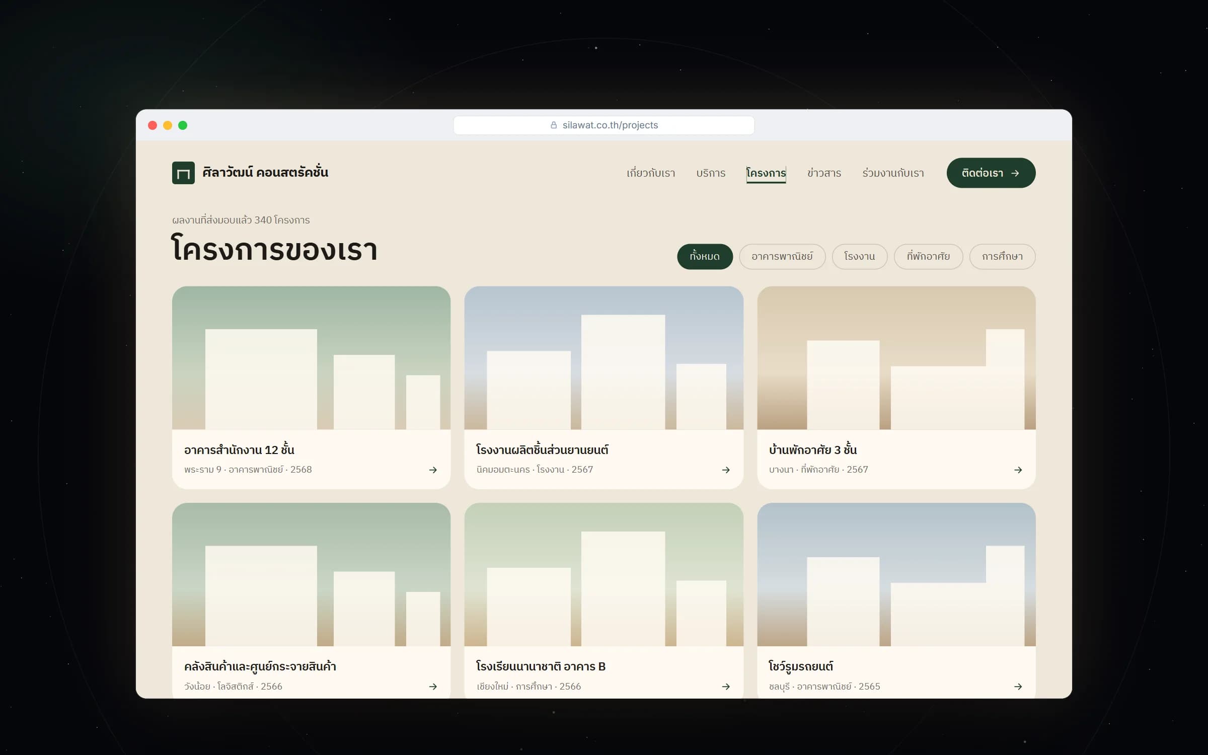This screenshot has width=1208, height=755.
Task: Click the green square company logo icon
Action: pyautogui.click(x=183, y=173)
